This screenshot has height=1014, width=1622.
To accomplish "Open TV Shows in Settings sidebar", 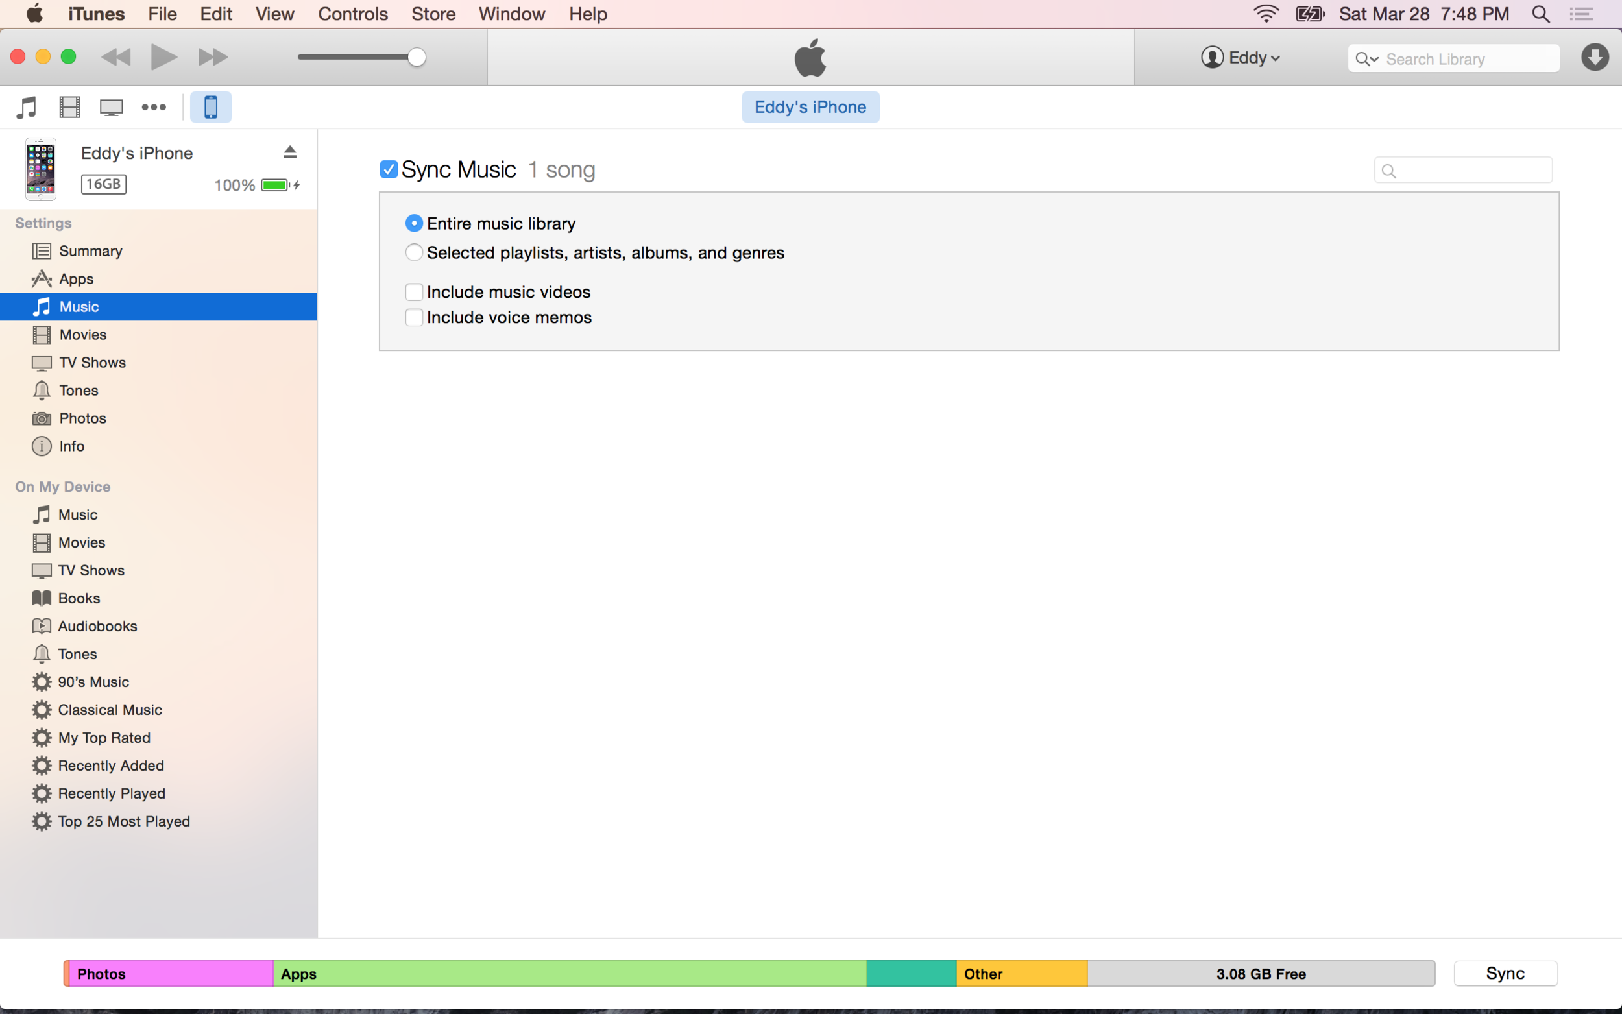I will click(158, 363).
